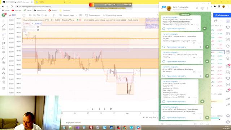This screenshot has width=231, height=130.
Task: Open the Fibonacci/pitchfork tools in left toolbar
Action: [x=4, y=30]
